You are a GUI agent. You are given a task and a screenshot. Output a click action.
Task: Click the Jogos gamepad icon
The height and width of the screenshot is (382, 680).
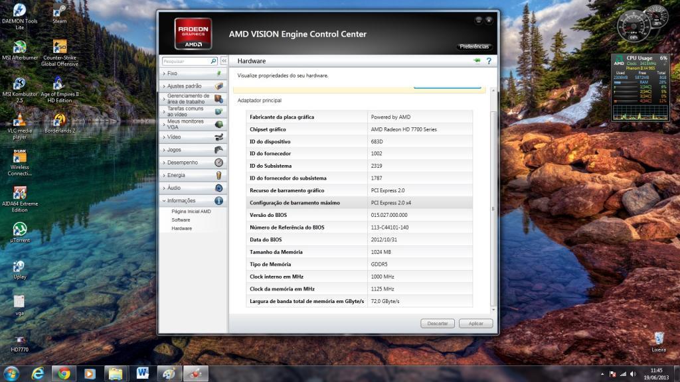click(218, 150)
